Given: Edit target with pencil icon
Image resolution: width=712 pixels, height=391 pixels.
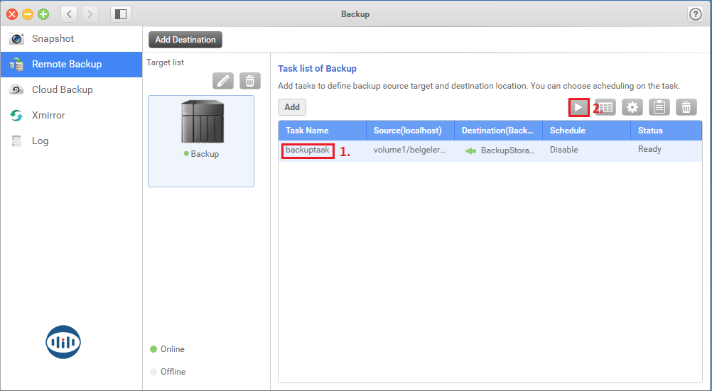Looking at the screenshot, I should (223, 81).
